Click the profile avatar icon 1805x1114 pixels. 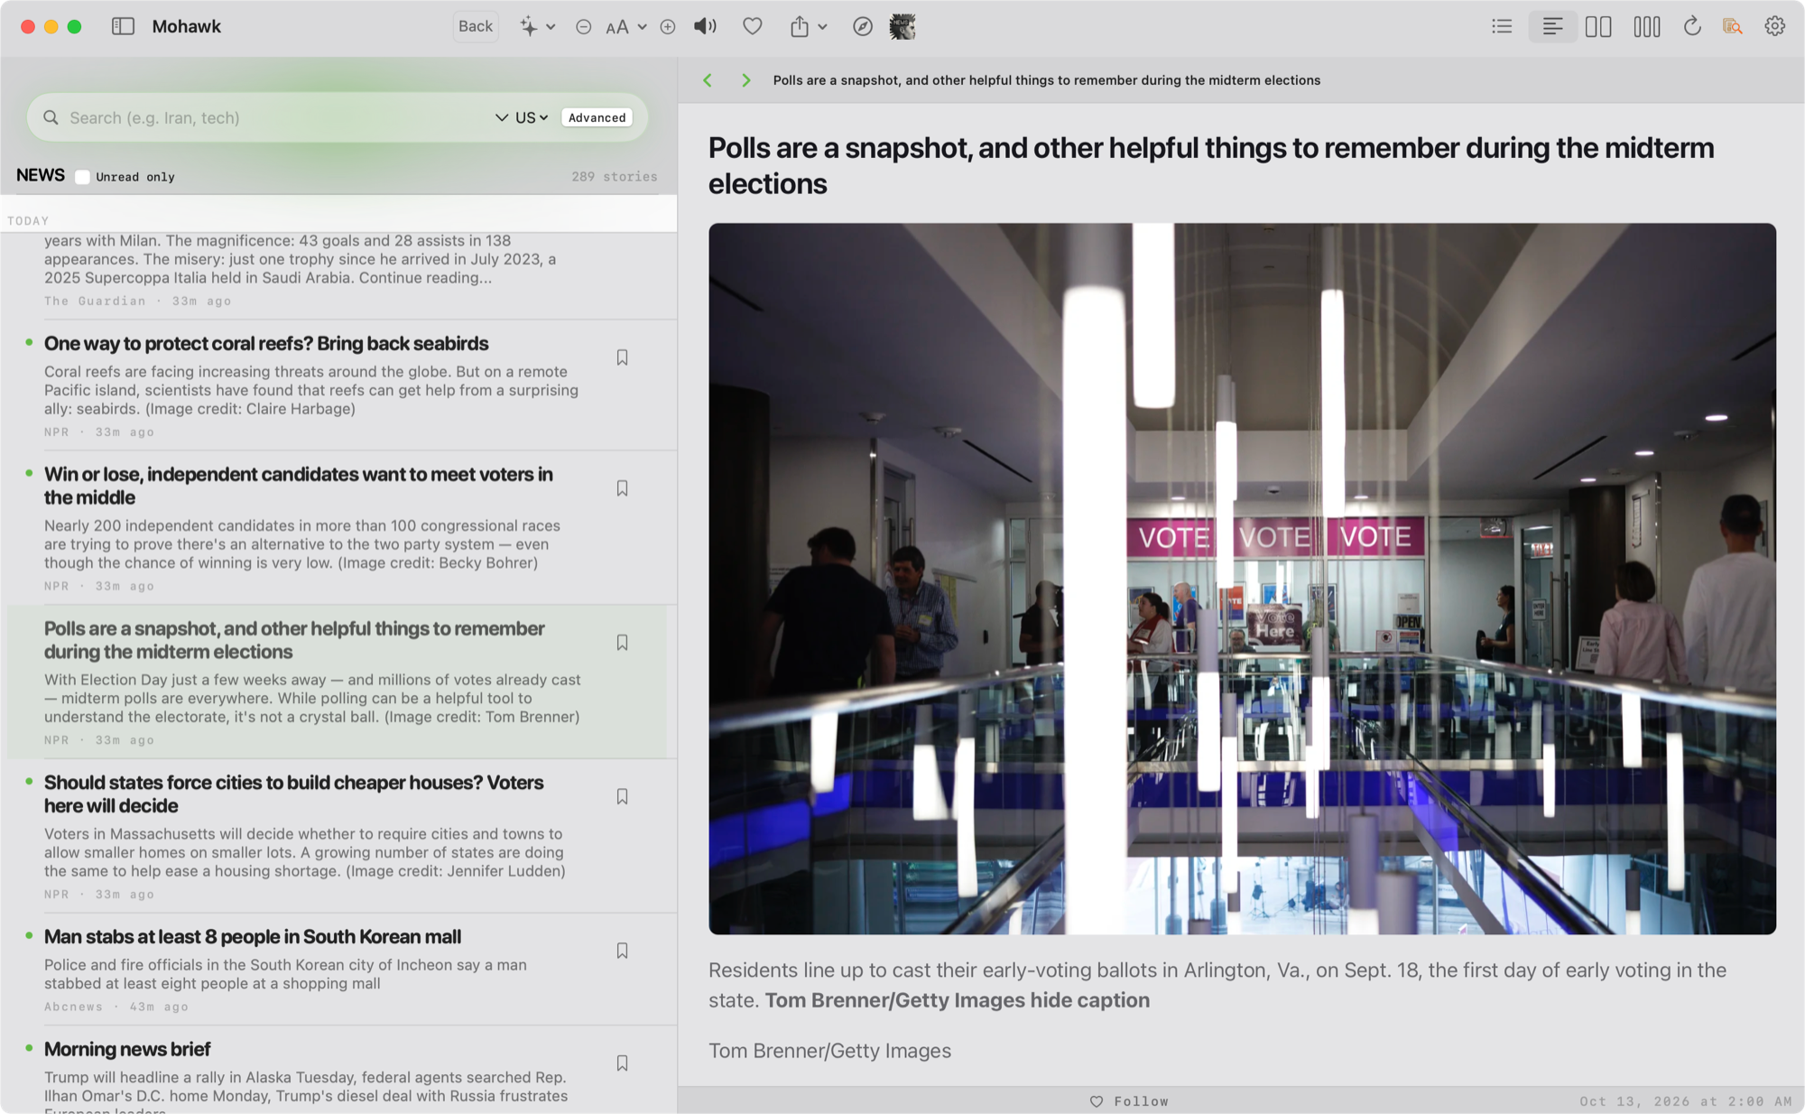(902, 27)
